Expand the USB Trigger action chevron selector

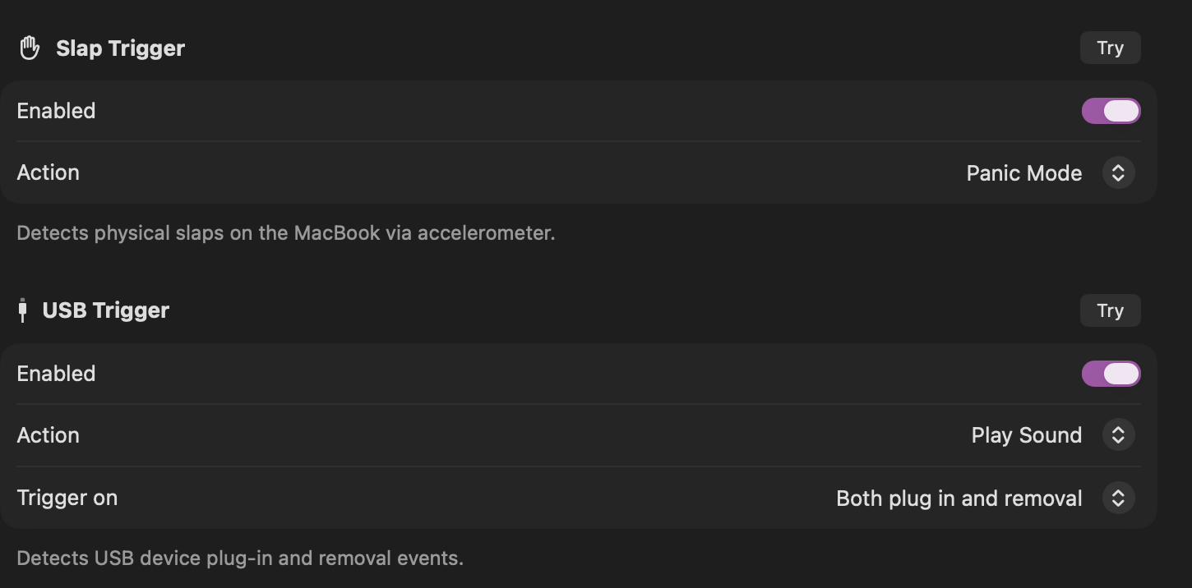point(1118,435)
